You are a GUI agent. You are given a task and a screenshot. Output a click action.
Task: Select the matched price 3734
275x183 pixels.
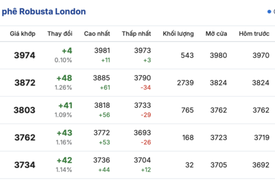[25, 165]
